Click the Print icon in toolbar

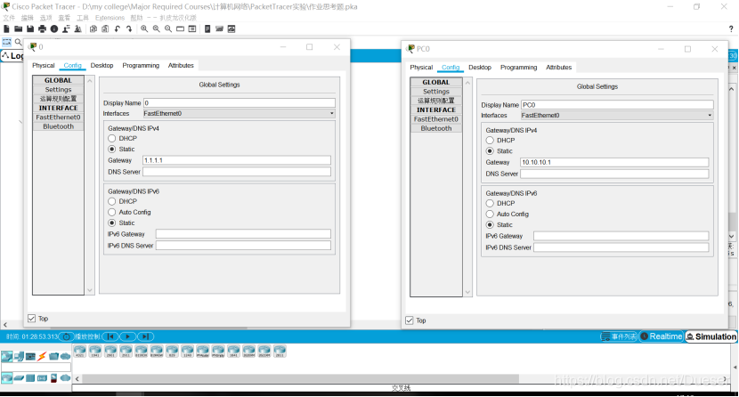tap(43, 28)
